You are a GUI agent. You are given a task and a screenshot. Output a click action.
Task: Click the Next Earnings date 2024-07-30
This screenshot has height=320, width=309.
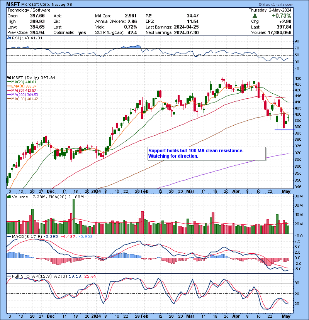(186, 33)
